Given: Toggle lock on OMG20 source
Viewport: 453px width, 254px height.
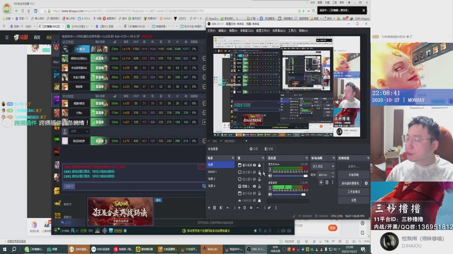Looking at the screenshot, I should coord(259,200).
